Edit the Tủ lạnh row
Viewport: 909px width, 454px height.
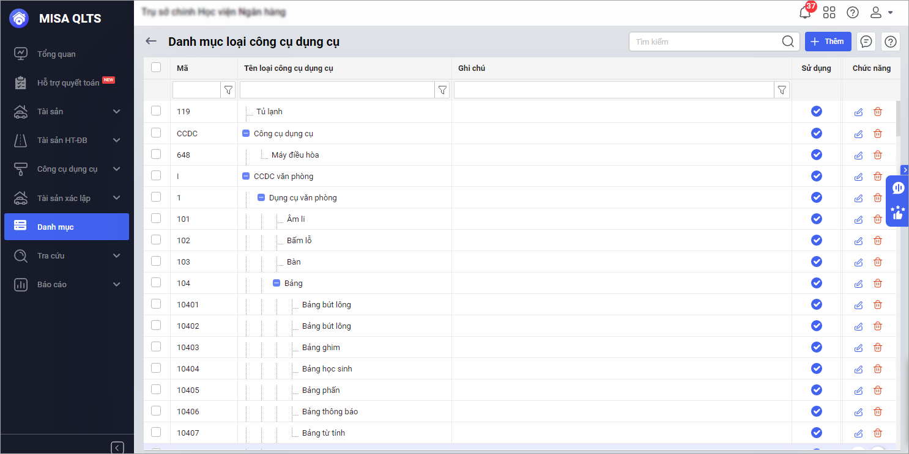coord(858,112)
